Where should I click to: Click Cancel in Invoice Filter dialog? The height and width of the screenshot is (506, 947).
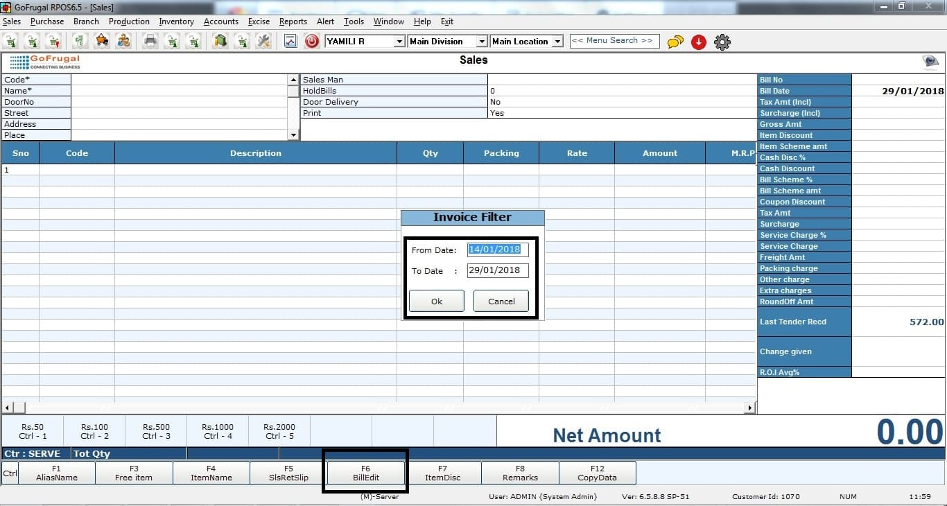pyautogui.click(x=501, y=301)
